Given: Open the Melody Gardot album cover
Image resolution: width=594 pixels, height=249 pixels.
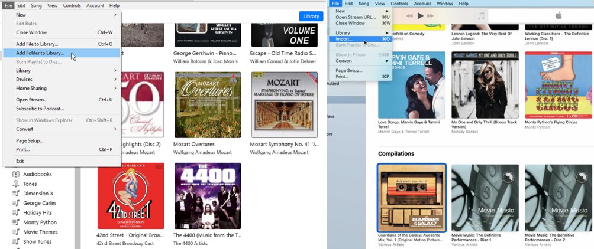Looking at the screenshot, I should point(485,85).
